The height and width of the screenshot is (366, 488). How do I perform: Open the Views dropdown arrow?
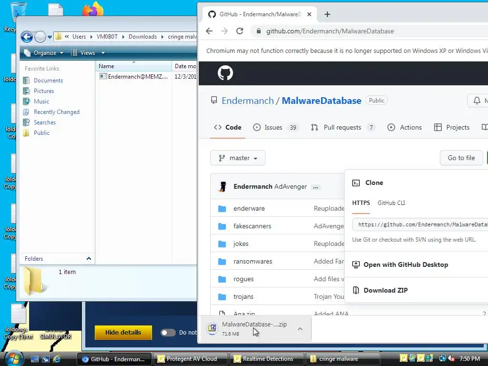(x=103, y=53)
